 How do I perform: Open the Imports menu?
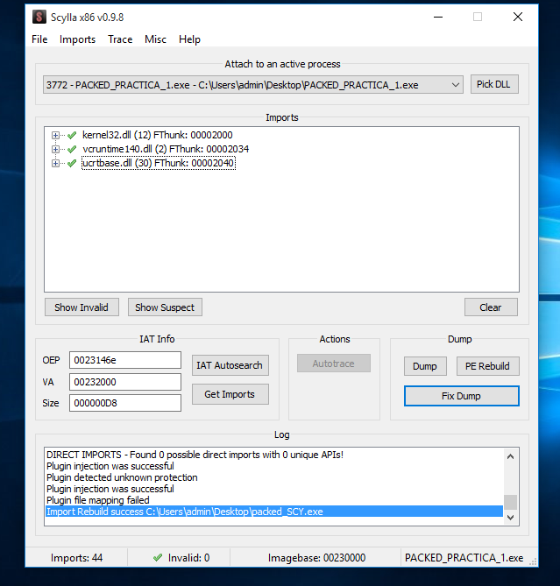coord(77,39)
